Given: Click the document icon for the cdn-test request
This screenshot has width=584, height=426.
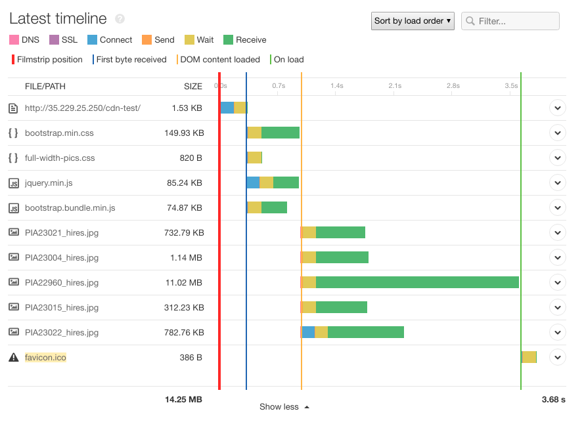Looking at the screenshot, I should (x=13, y=108).
